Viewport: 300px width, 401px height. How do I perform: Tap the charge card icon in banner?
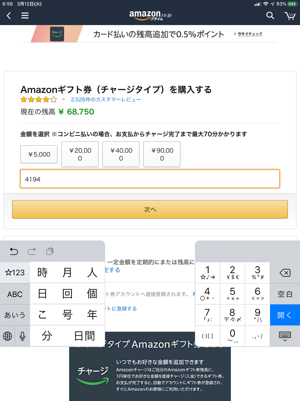click(x=57, y=34)
